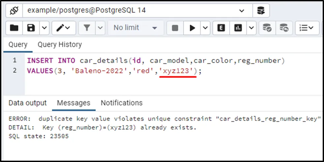The image size is (324, 162).
Task: Click the Explain (E) button
Action: click(221, 28)
